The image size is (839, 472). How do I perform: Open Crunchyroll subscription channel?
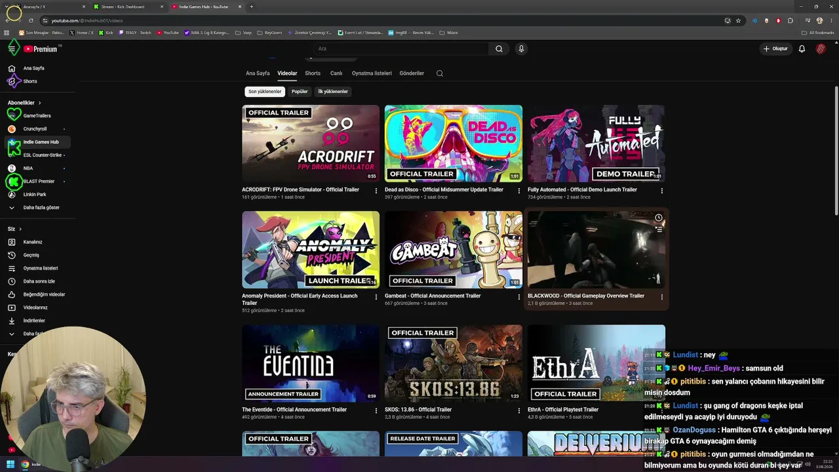pyautogui.click(x=38, y=129)
